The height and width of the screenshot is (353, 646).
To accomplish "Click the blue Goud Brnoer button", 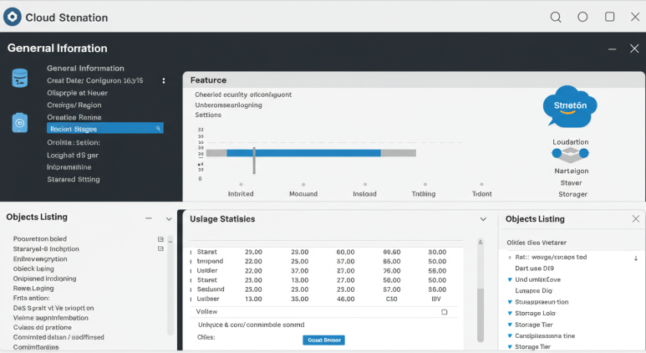I will pyautogui.click(x=323, y=340).
